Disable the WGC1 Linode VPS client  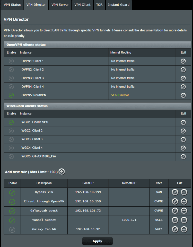point(11,122)
